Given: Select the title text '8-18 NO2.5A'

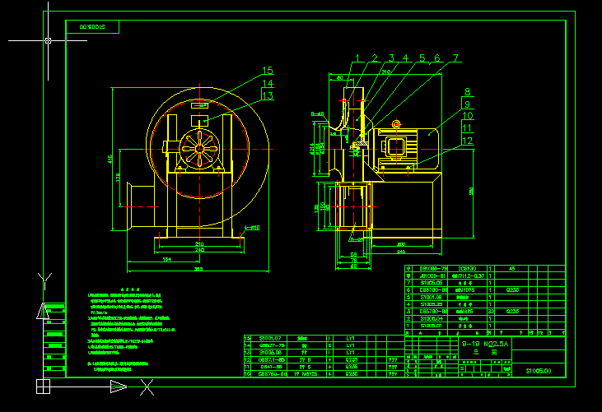Looking at the screenshot, I should coord(485,344).
